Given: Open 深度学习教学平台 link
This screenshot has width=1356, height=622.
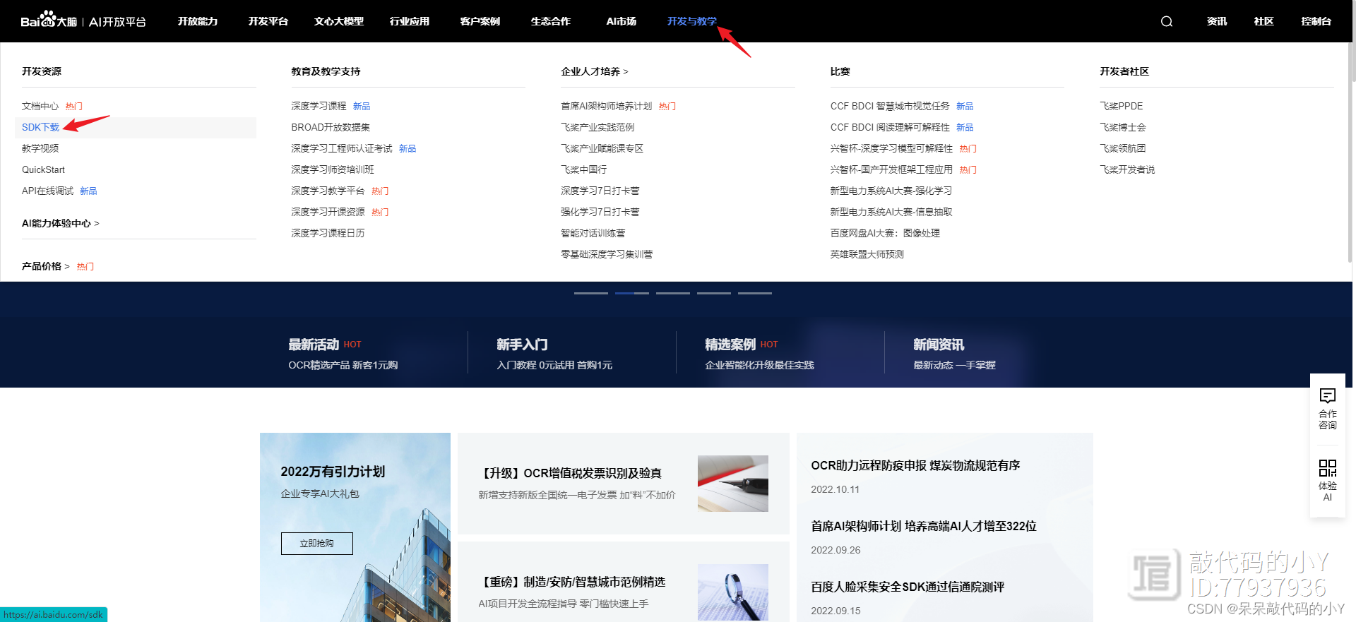Looking at the screenshot, I should coord(328,191).
